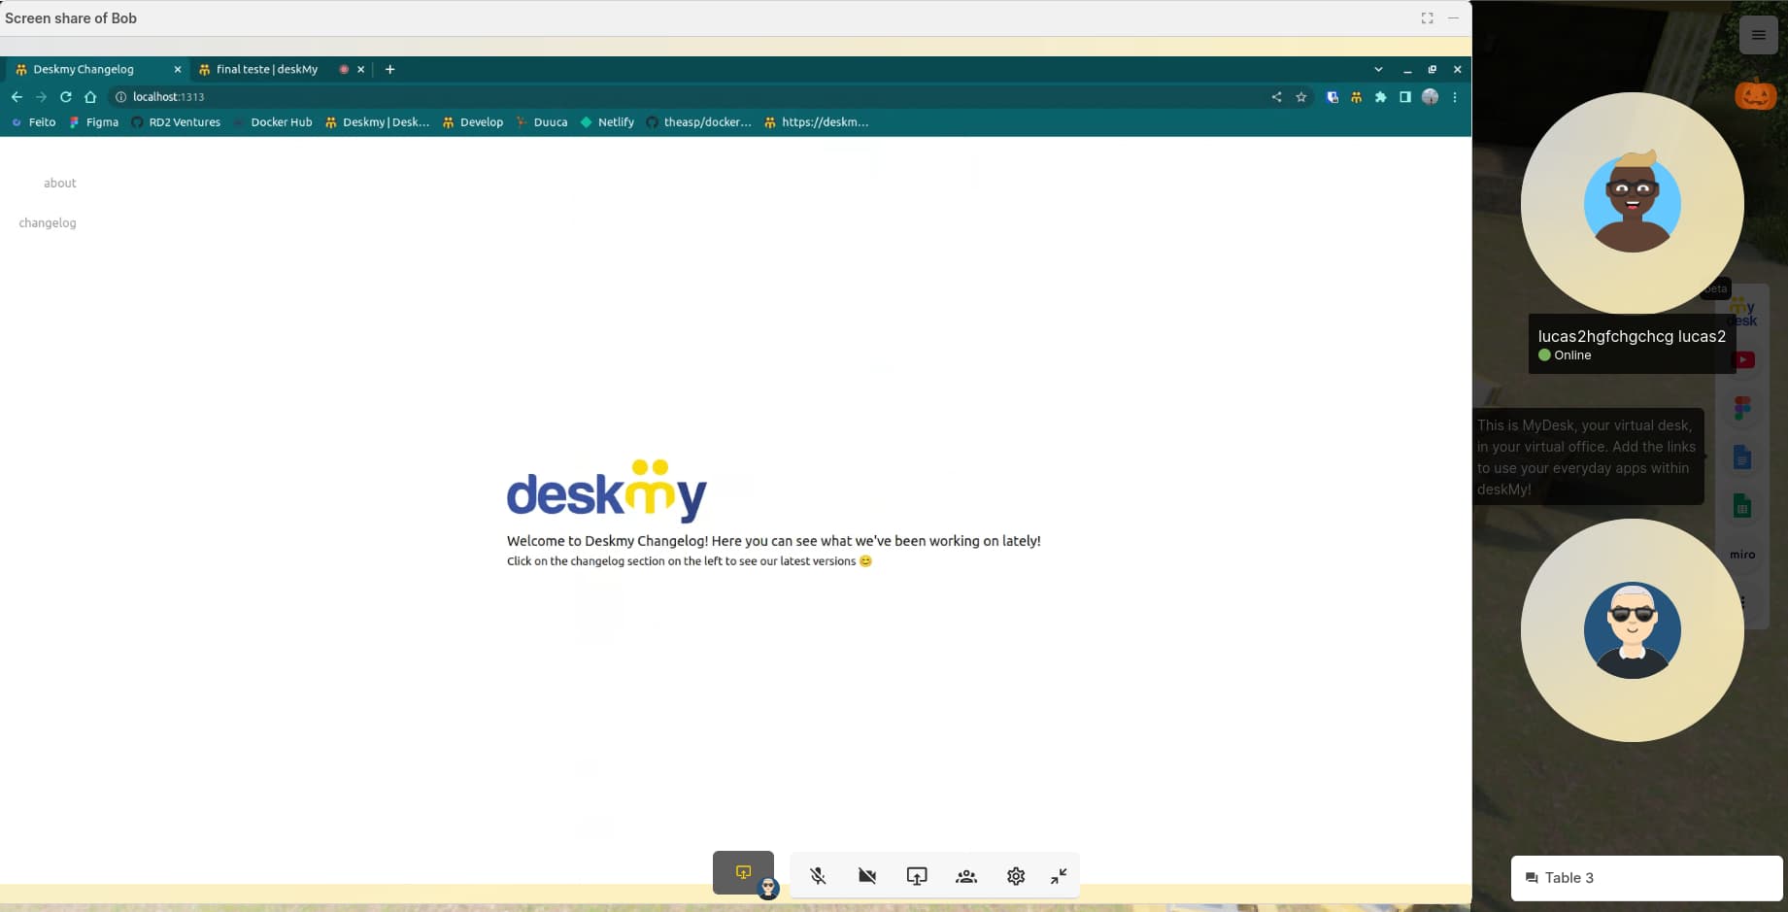Click the collapse arrows icon in call toolbar
1788x912 pixels.
point(1059,876)
